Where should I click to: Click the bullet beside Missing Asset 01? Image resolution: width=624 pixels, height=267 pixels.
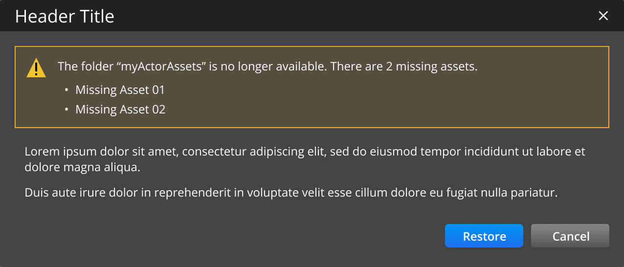(x=66, y=90)
